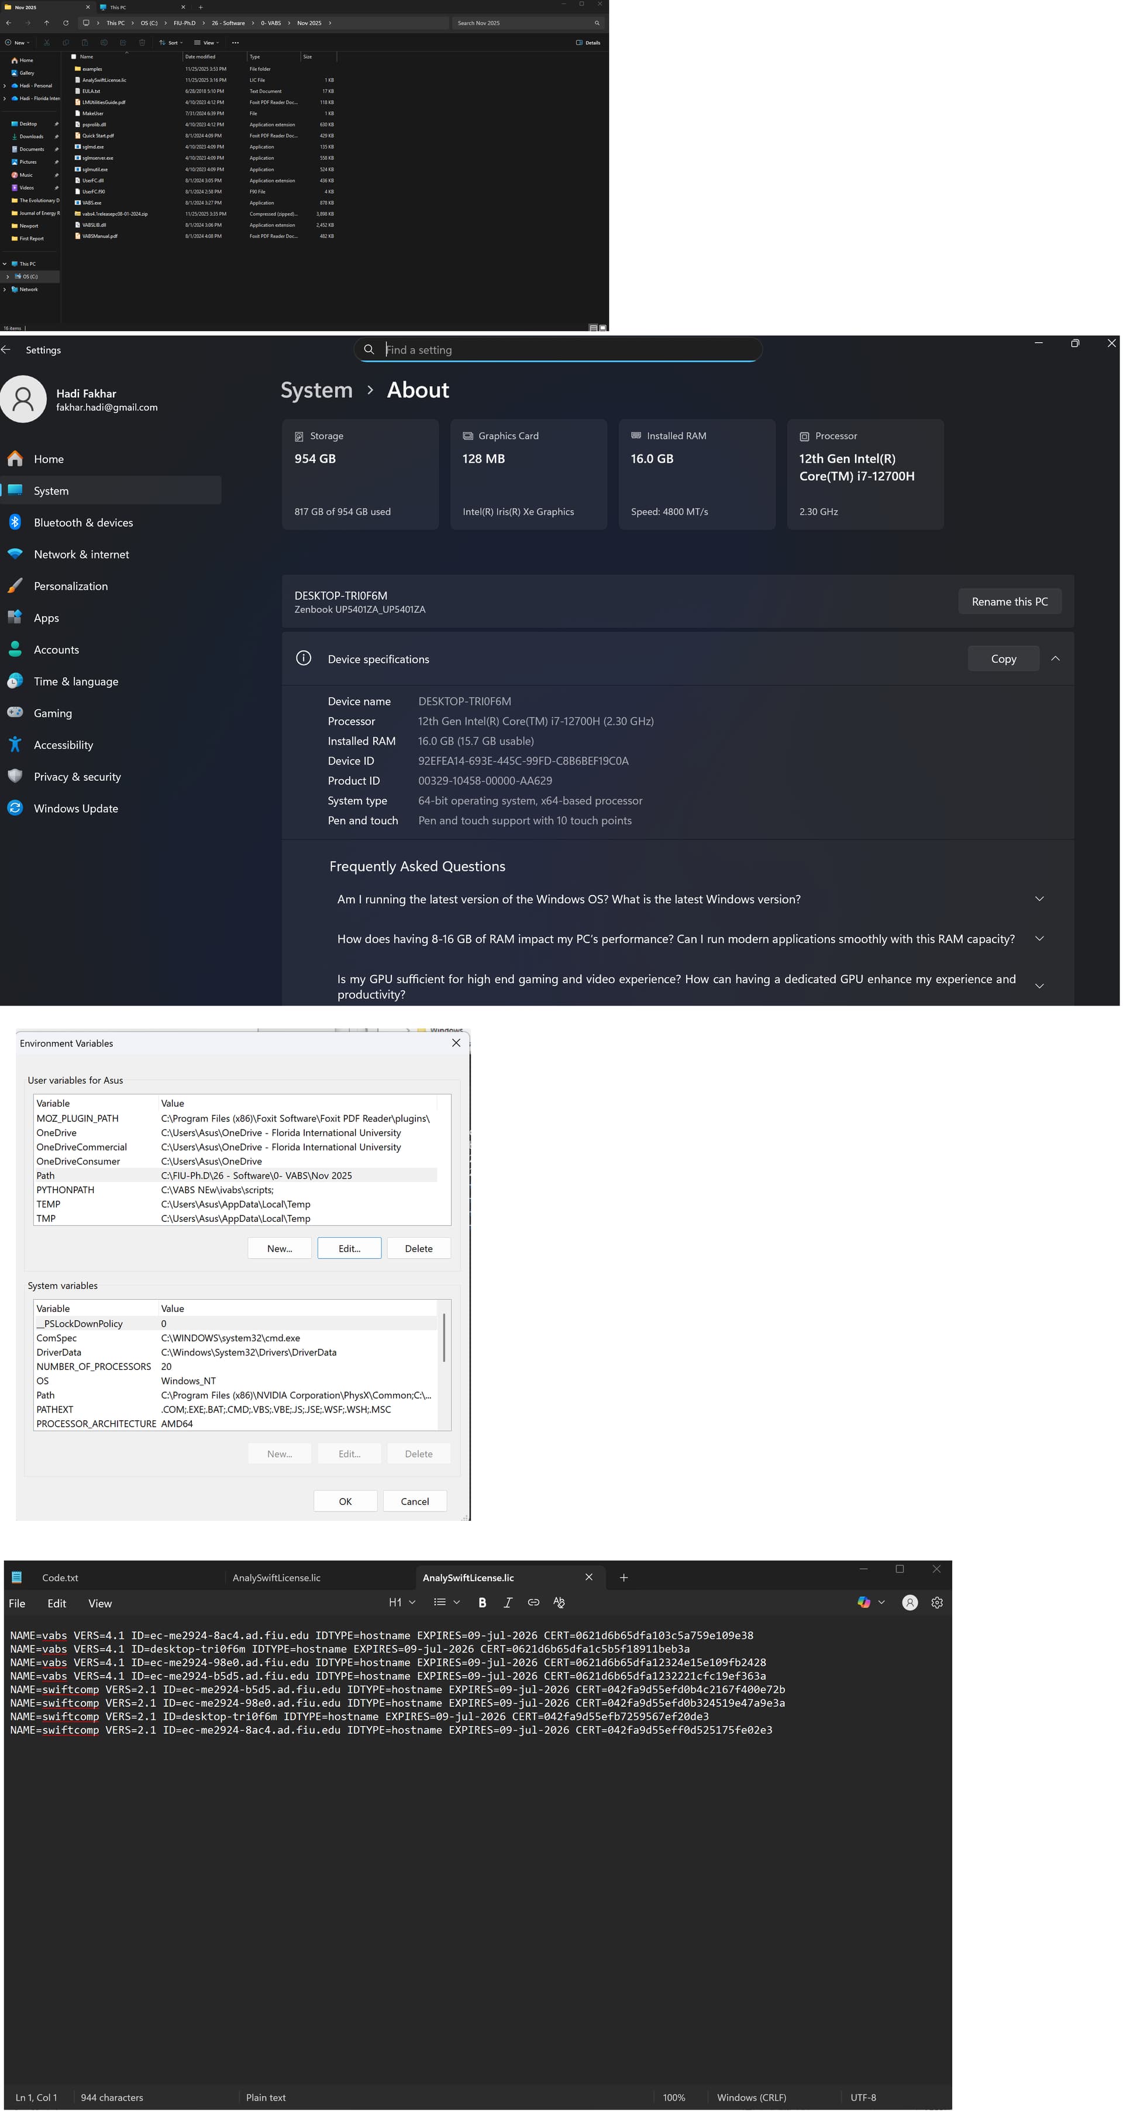
Task: Refresh the File Explorer folder view
Action: point(66,23)
